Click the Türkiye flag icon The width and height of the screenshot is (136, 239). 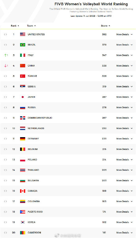click(23, 76)
